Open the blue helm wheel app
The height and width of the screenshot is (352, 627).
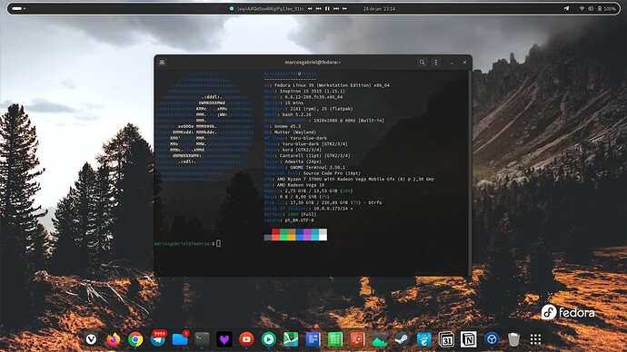(x=492, y=339)
